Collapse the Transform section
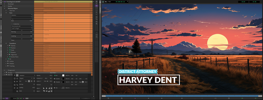263x100 pixels. (x=6, y=43)
